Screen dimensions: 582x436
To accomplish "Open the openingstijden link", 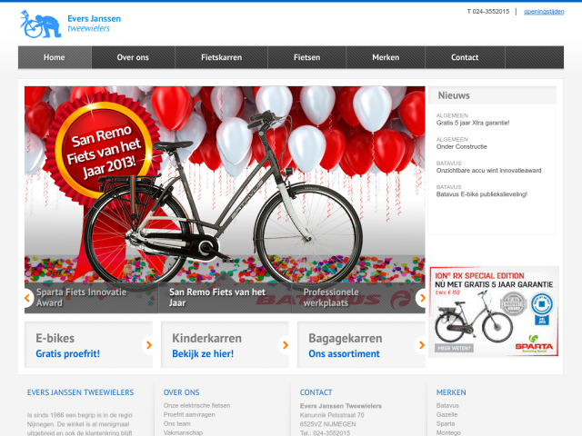I will 544,12.
